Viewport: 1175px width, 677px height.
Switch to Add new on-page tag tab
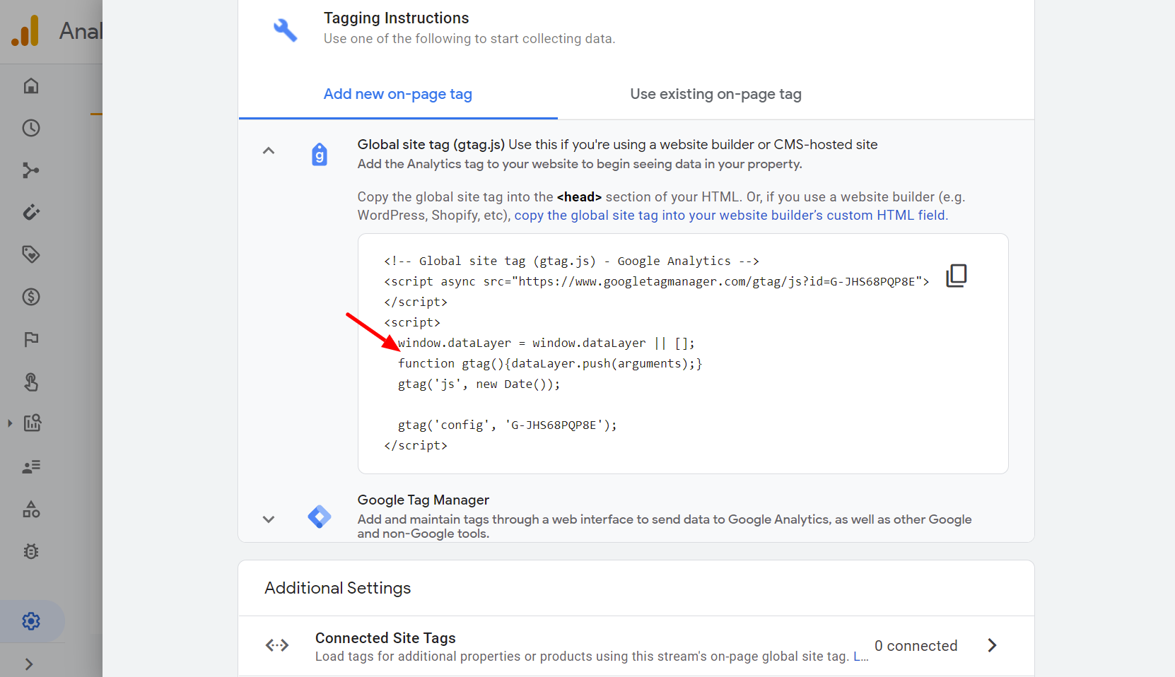pos(398,94)
